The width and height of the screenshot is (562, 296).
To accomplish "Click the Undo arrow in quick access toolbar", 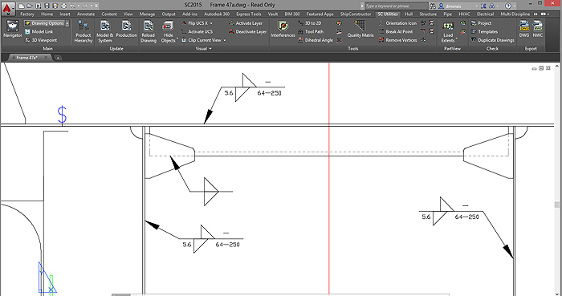I will [72, 6].
